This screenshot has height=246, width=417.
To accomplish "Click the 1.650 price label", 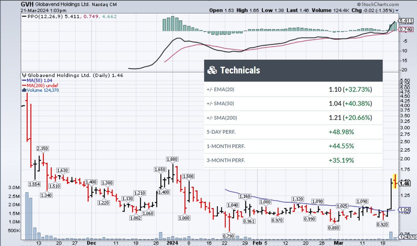I will [160, 169].
